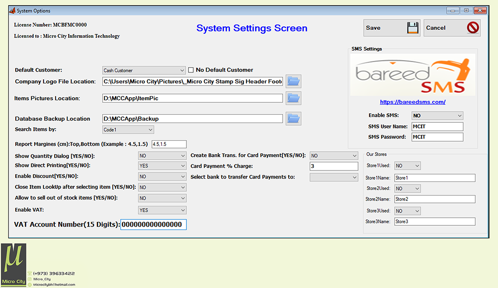
Task: Click the Store2Name field
Action: click(x=435, y=199)
